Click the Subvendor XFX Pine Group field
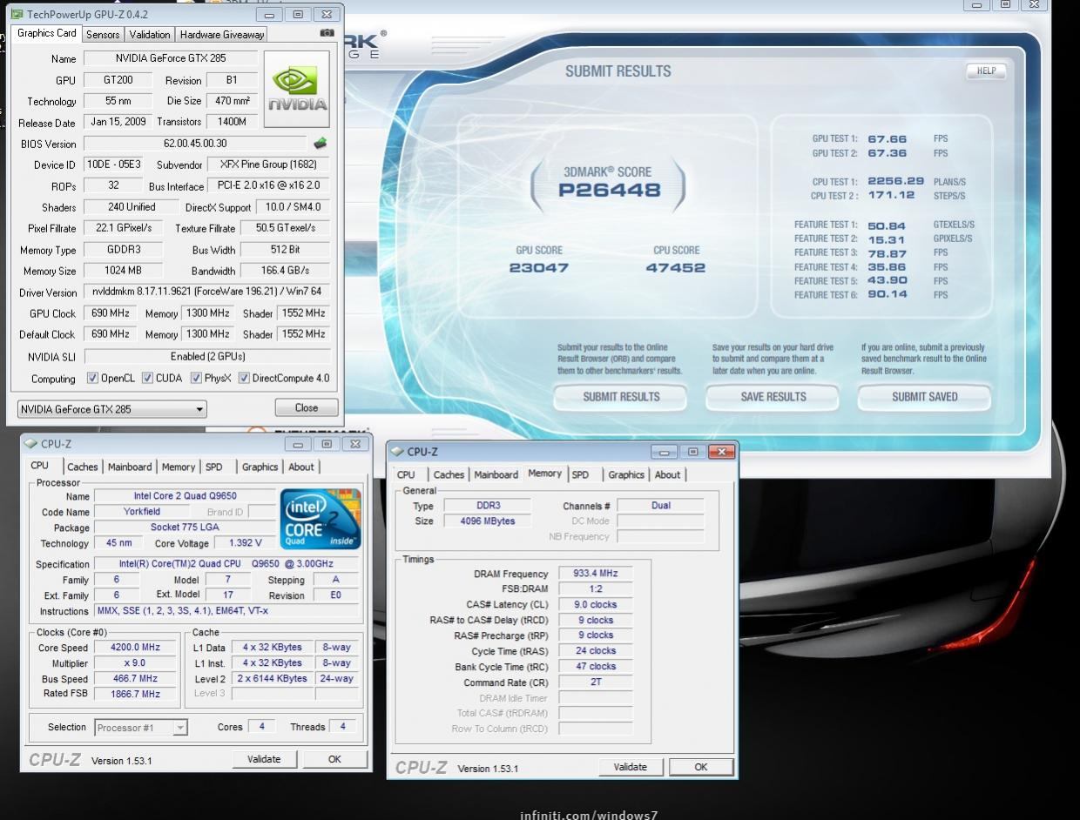This screenshot has height=820, width=1080. click(x=268, y=165)
